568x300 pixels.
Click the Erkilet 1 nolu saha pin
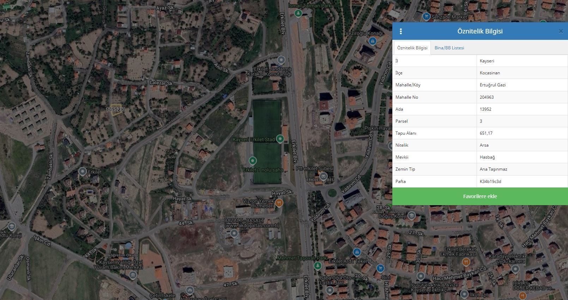[253, 161]
